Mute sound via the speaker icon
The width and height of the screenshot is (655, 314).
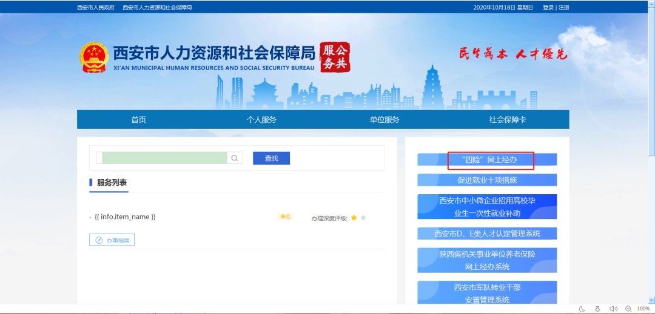click(x=613, y=309)
